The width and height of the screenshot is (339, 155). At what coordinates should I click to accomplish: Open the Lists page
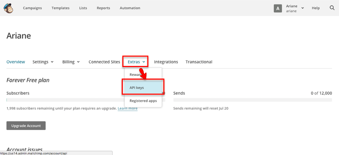[83, 8]
